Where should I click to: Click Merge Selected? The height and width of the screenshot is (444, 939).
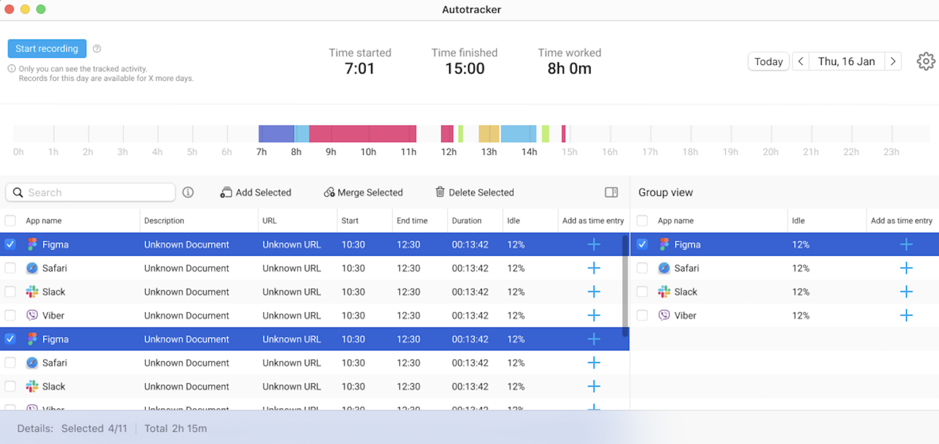pos(363,192)
